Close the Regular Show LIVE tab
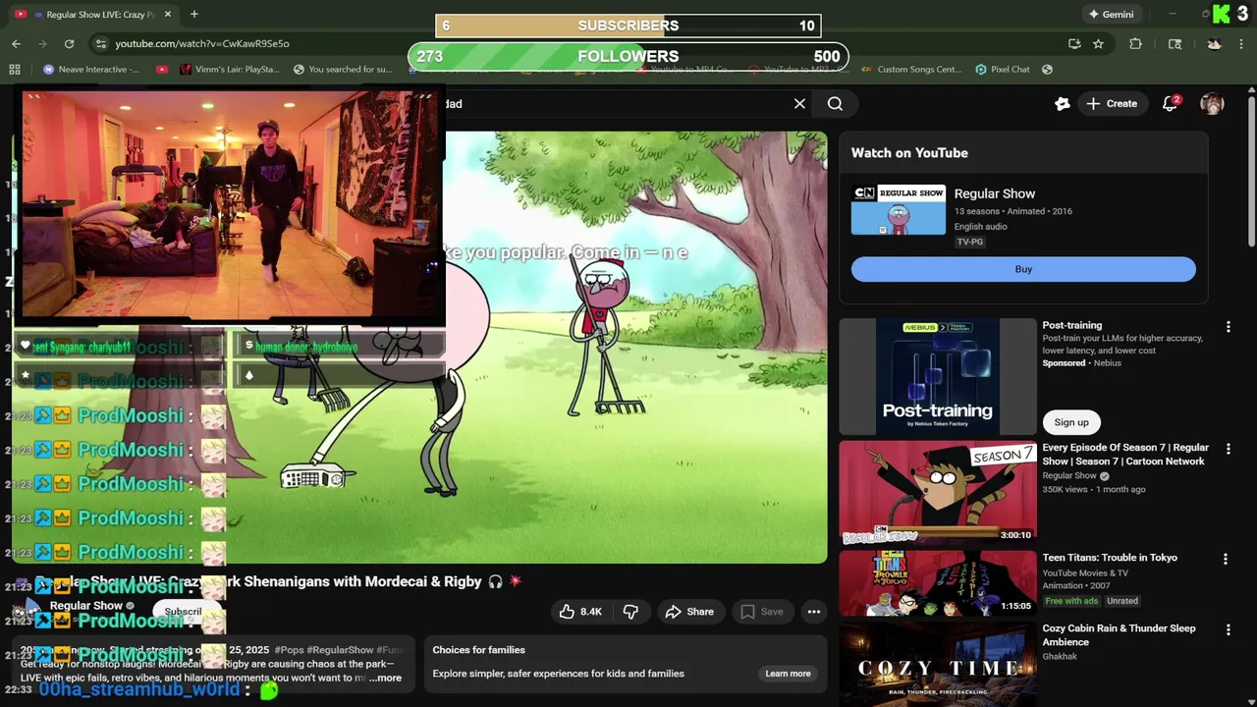The height and width of the screenshot is (707, 1257). click(167, 14)
